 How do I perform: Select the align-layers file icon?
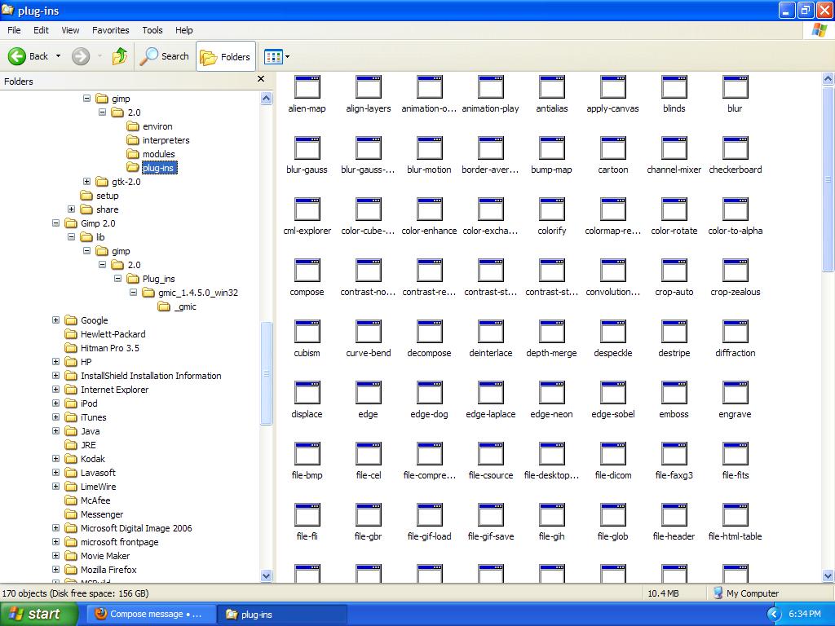tap(369, 86)
